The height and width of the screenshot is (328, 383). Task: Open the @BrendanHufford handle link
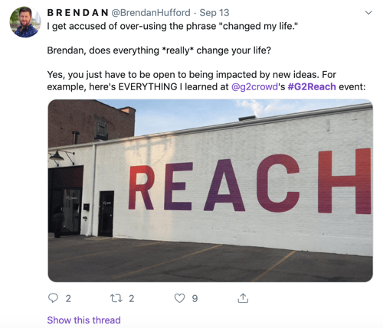[151, 12]
